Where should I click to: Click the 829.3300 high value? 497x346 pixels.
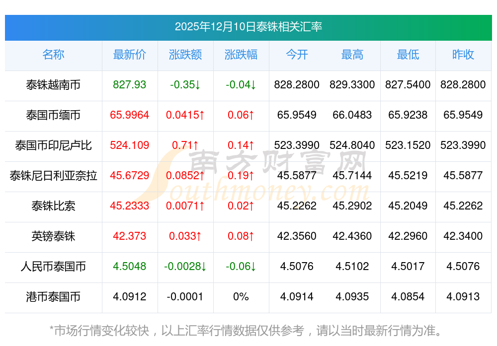pos(352,85)
